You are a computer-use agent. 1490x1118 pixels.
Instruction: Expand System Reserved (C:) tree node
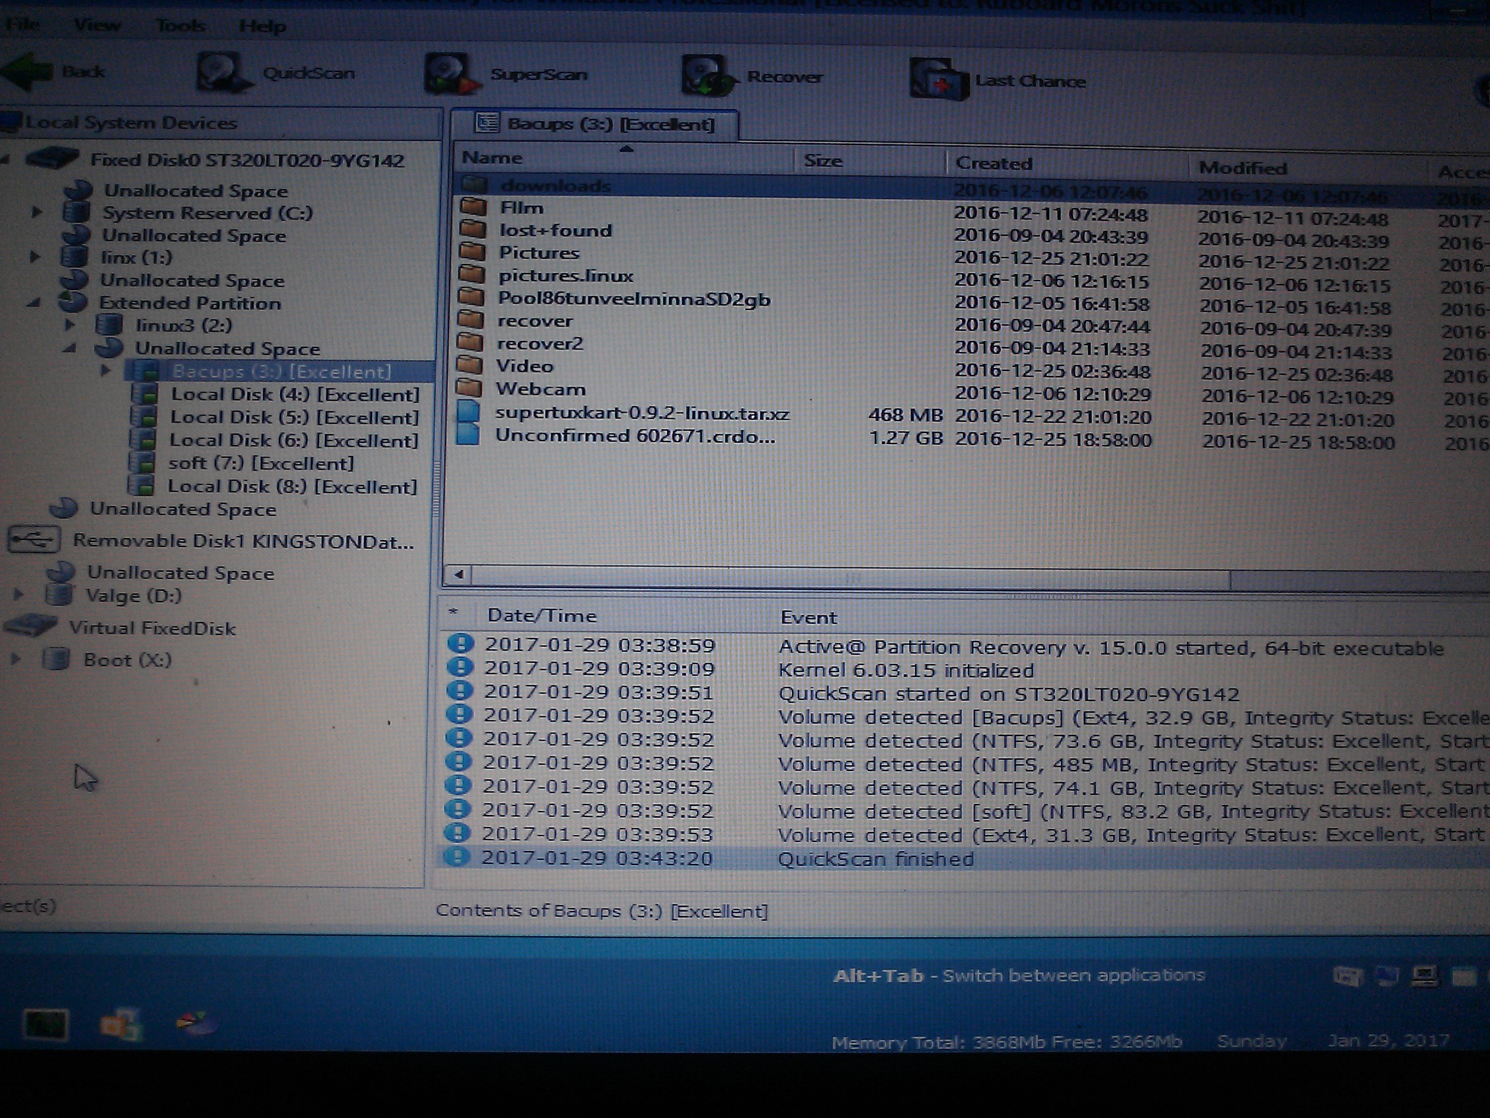pyautogui.click(x=37, y=212)
